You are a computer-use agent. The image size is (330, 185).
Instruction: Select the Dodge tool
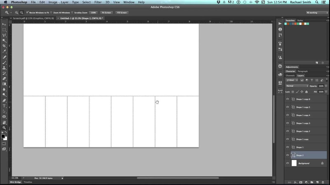(4, 95)
